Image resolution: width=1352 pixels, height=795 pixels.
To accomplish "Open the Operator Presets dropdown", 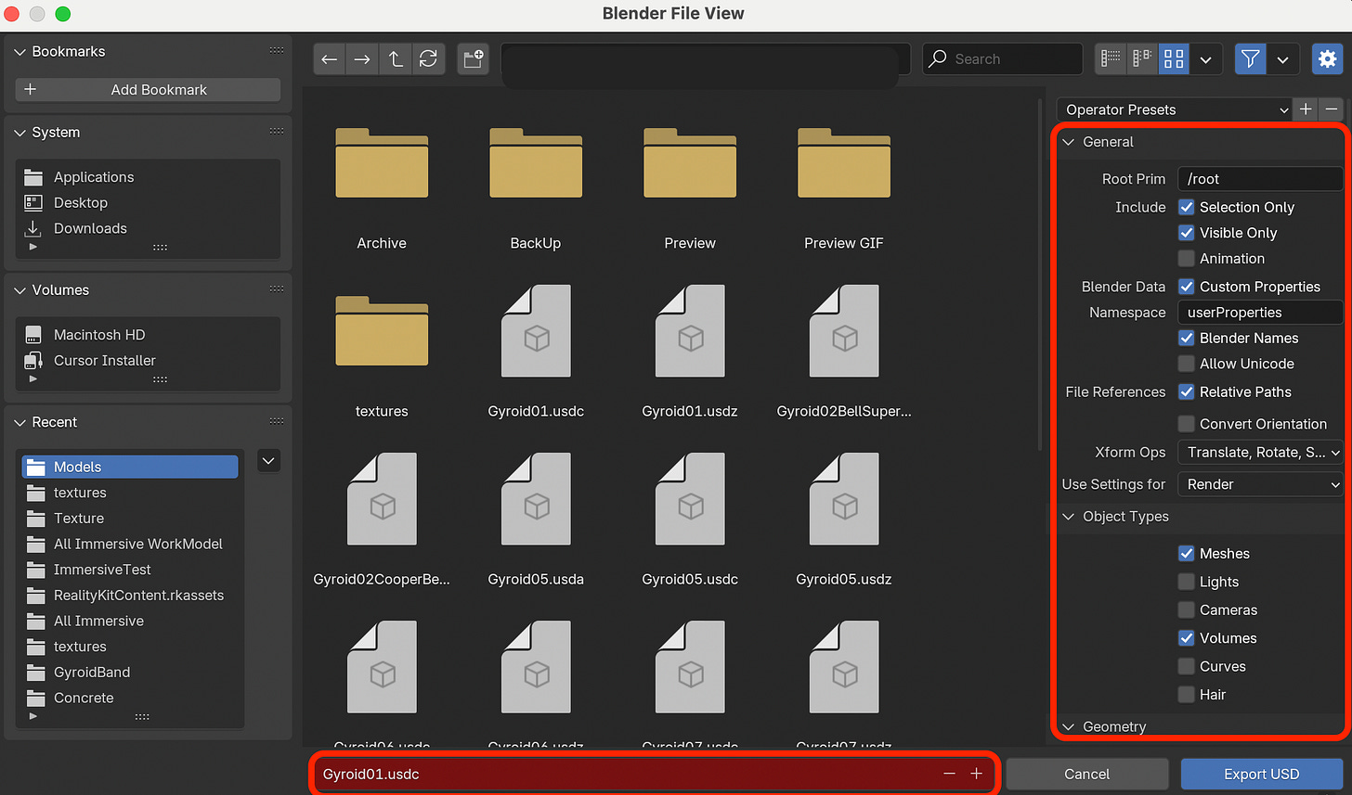I will 1173,109.
